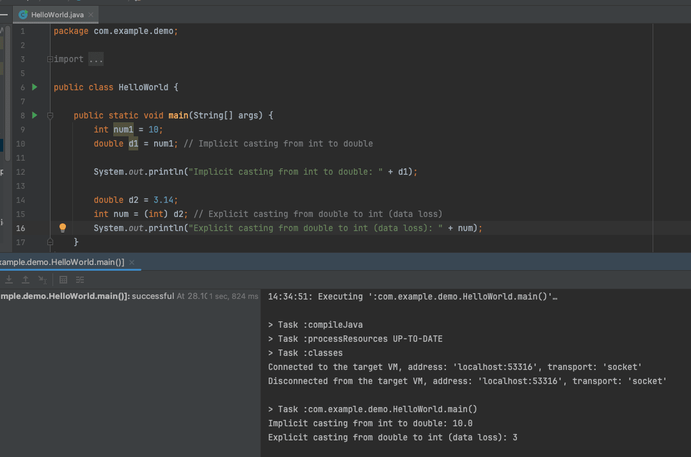This screenshot has width=691, height=457.
Task: Select the HelloWorld.java editor tab
Action: [58, 15]
